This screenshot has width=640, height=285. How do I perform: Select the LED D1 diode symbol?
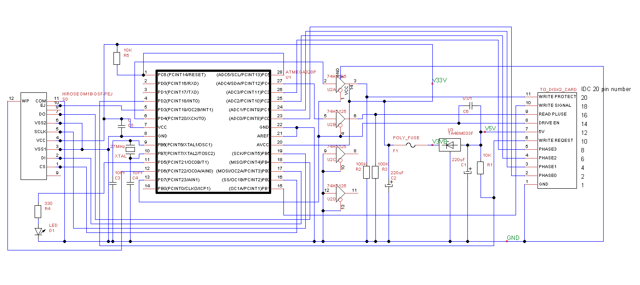(x=38, y=232)
